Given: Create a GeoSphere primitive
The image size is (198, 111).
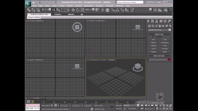Looking at the screenshot, I should tap(165, 43).
